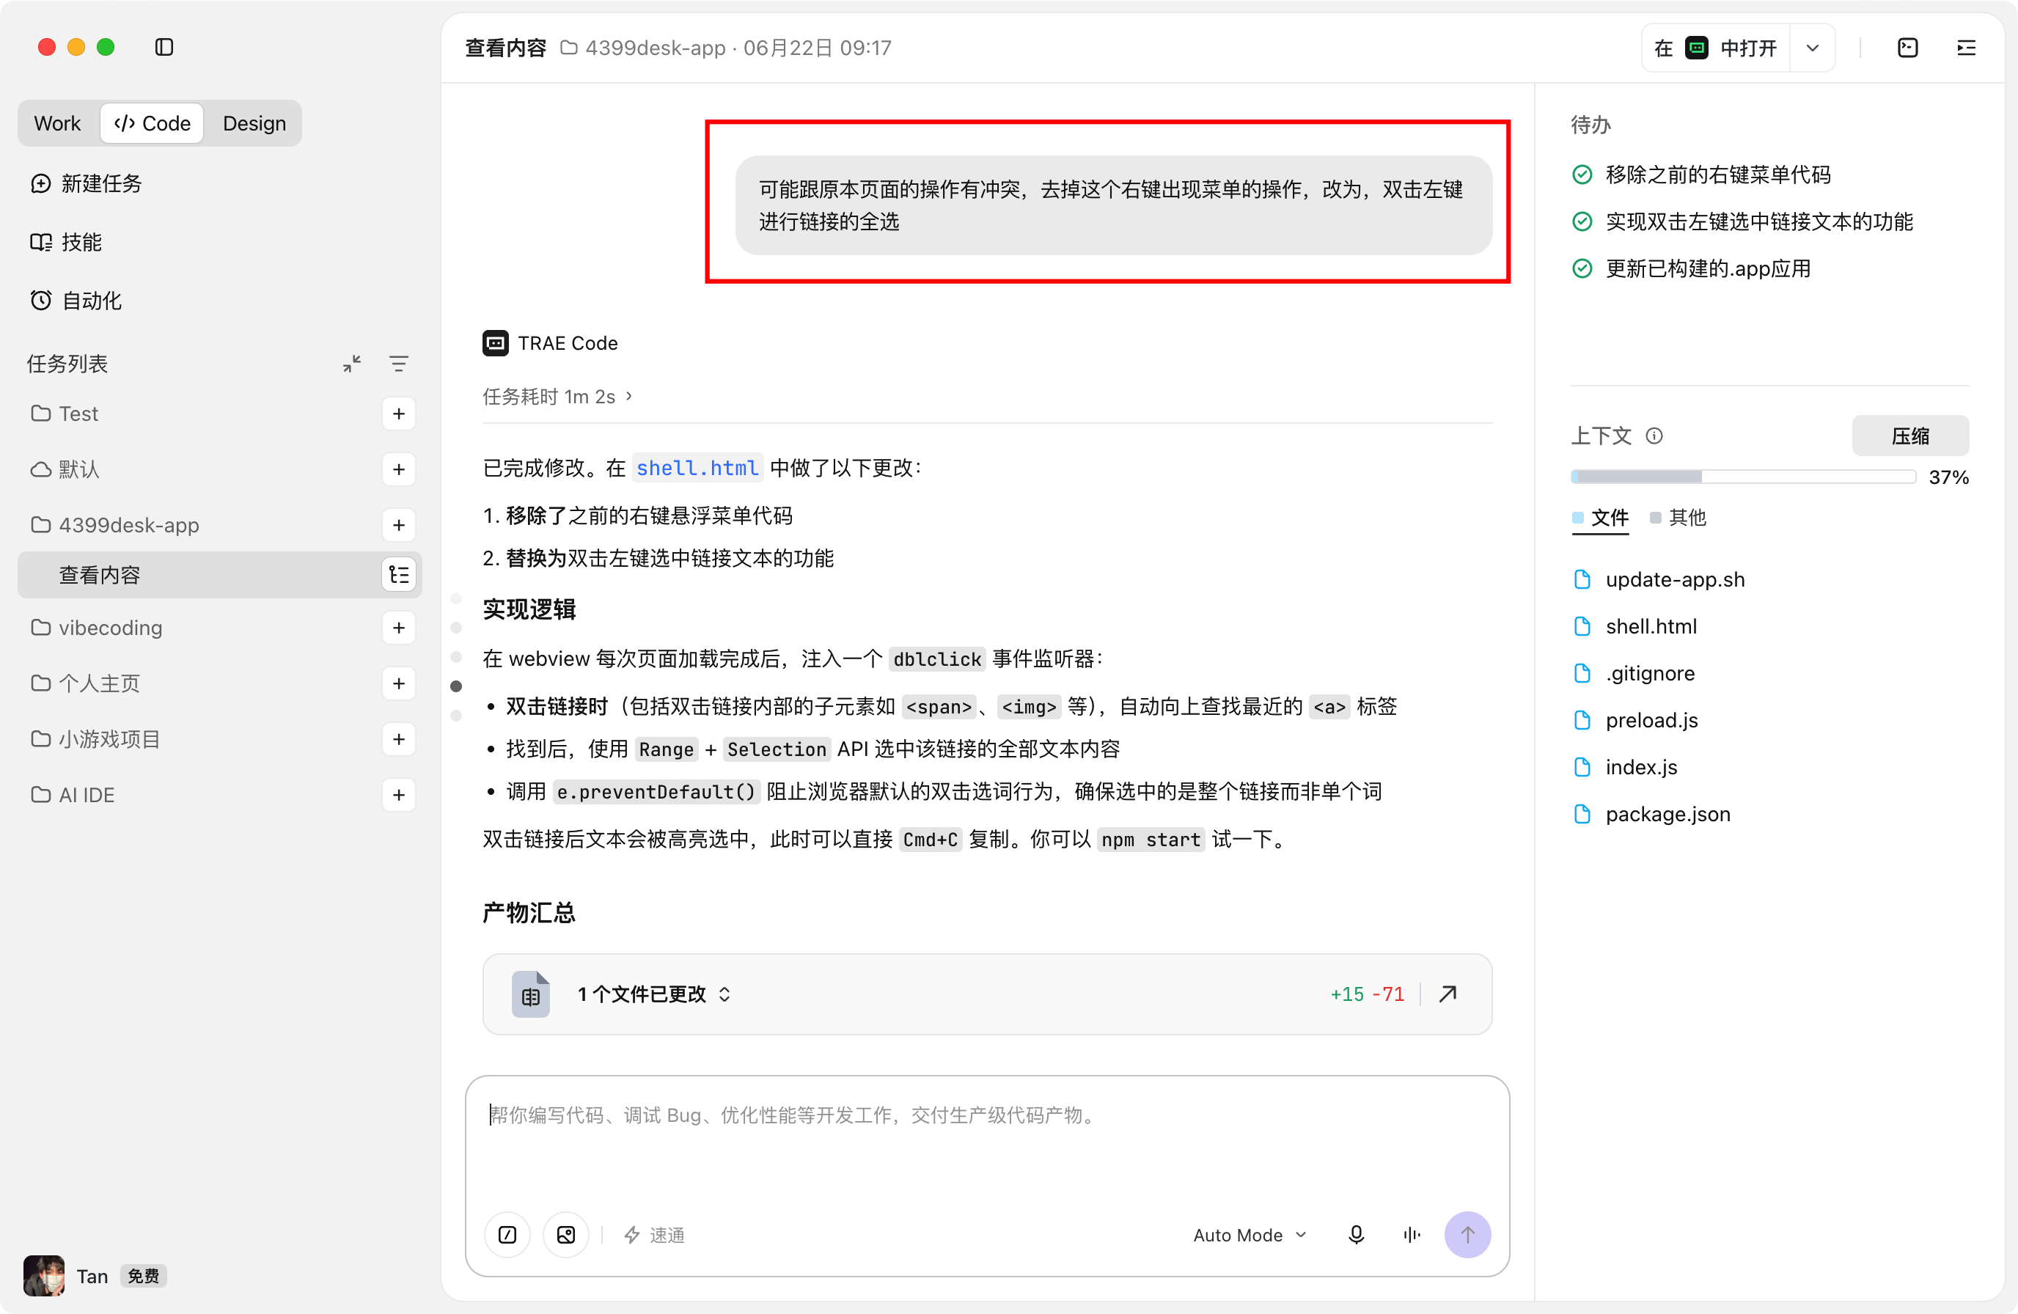The width and height of the screenshot is (2018, 1314).
Task: Click the 4399desk-app breadcrumb in header
Action: (x=644, y=48)
